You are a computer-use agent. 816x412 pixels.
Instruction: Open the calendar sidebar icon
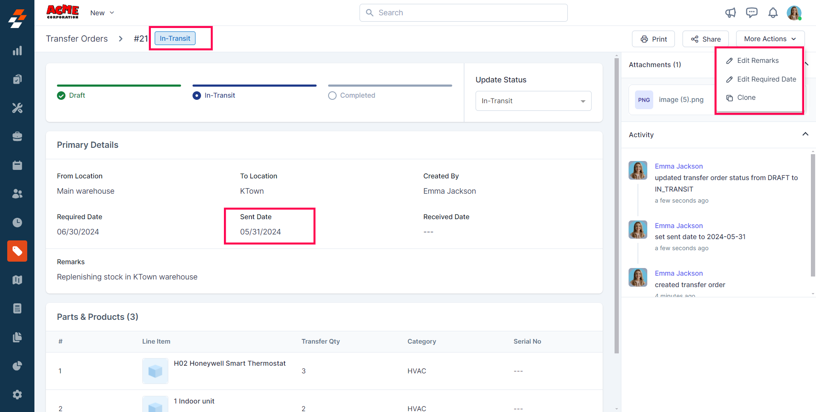pyautogui.click(x=17, y=165)
